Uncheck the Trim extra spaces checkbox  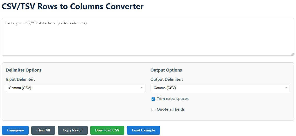[x=153, y=99]
